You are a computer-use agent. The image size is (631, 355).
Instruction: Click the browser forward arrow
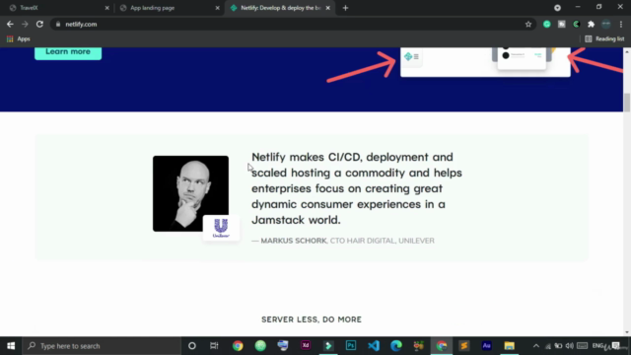25,24
